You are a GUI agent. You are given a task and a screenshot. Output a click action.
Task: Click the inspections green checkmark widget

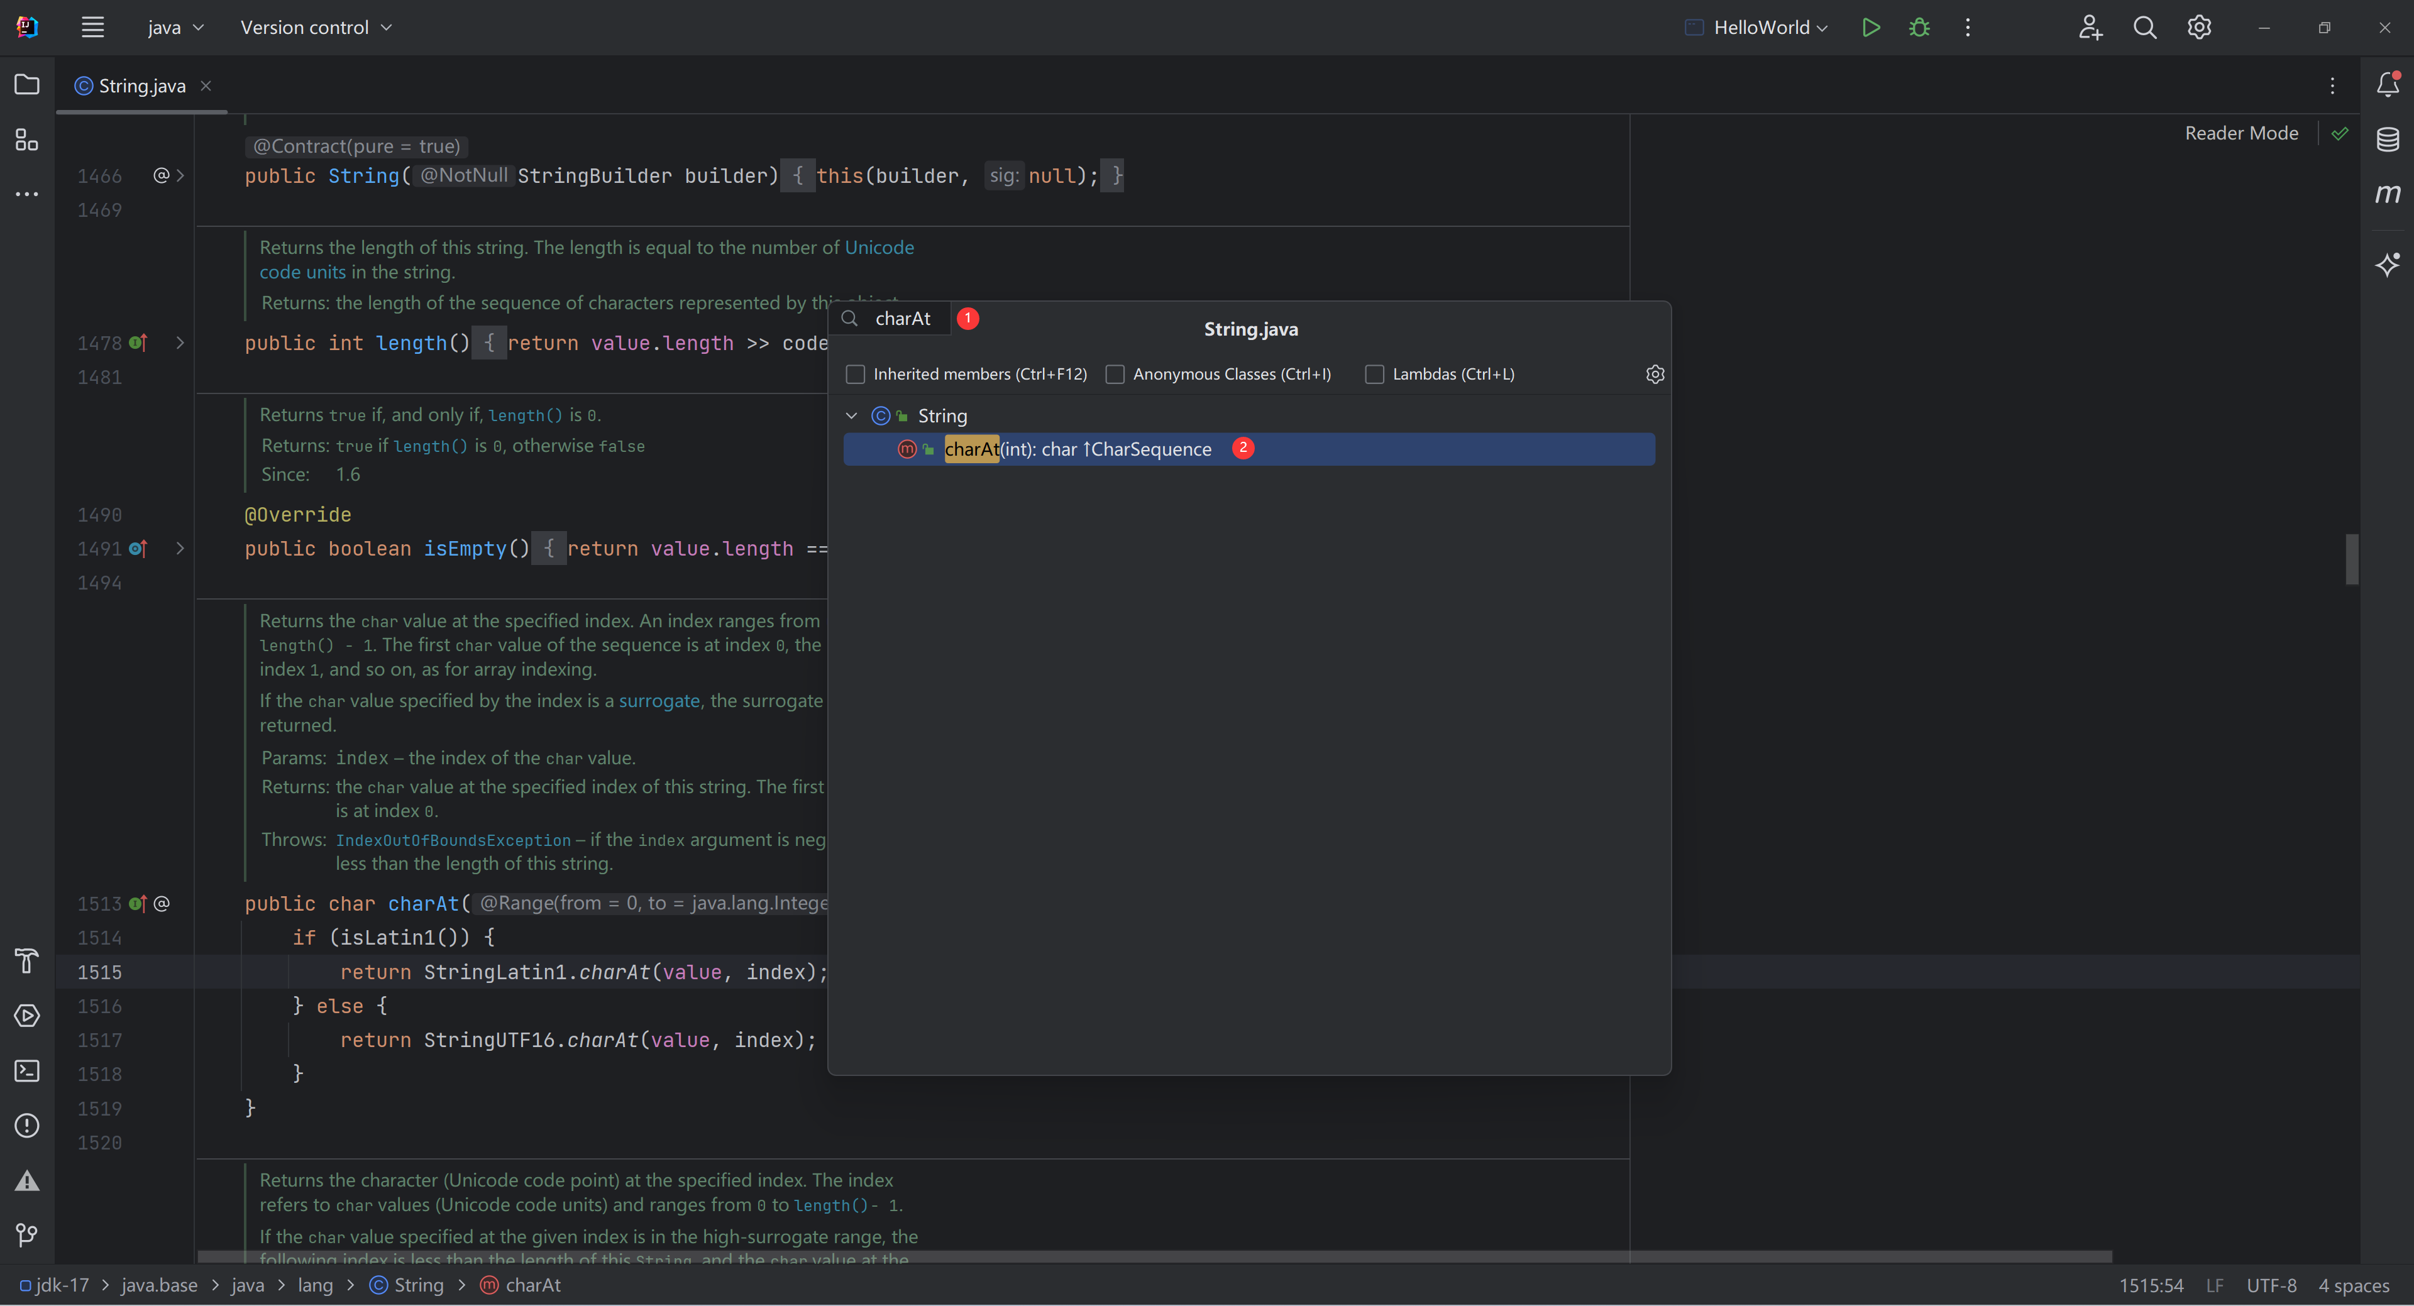tap(2340, 133)
